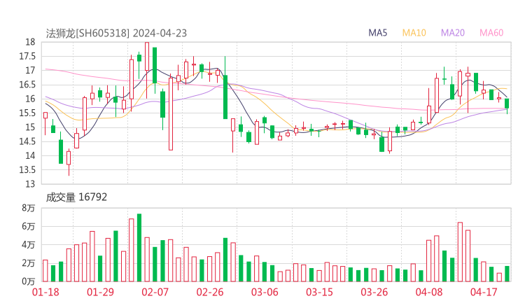Click the 成交量 16792 volume label
This screenshot has height=308, width=518.
[x=76, y=197]
